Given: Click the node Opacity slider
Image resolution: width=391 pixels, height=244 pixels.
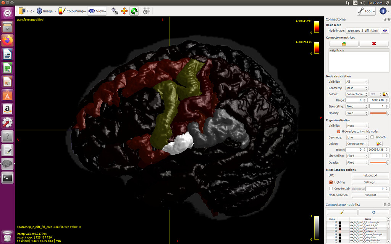Looking at the screenshot, I should coord(379,113).
